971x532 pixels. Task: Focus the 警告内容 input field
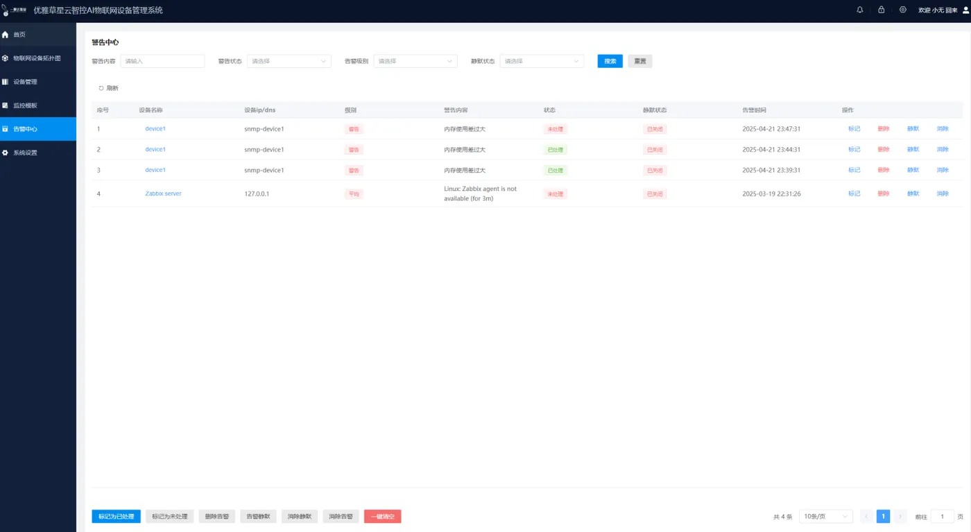pos(163,61)
